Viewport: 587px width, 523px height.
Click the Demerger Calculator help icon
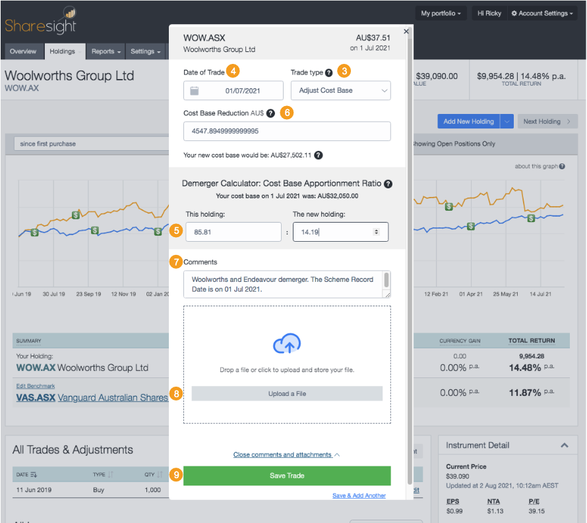tap(388, 184)
